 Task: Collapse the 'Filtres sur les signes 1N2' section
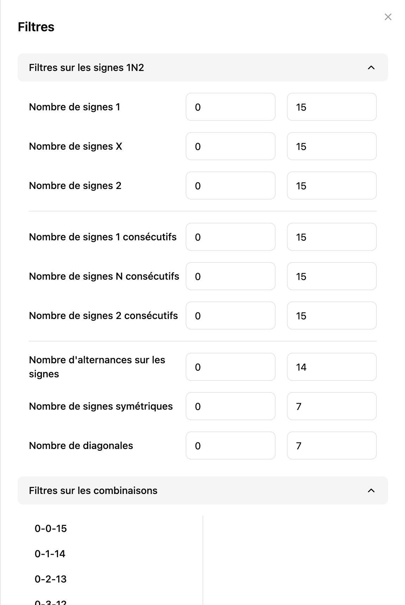click(371, 67)
